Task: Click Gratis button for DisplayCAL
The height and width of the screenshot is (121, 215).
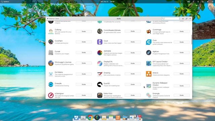Action: pos(133,64)
